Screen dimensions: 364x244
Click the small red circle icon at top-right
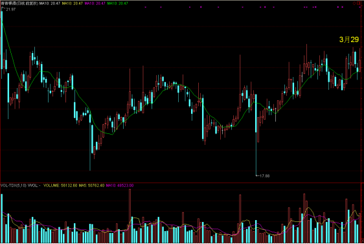coord(354,3)
